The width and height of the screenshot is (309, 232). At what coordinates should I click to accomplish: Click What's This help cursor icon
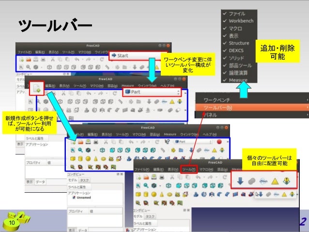[x=167, y=141]
